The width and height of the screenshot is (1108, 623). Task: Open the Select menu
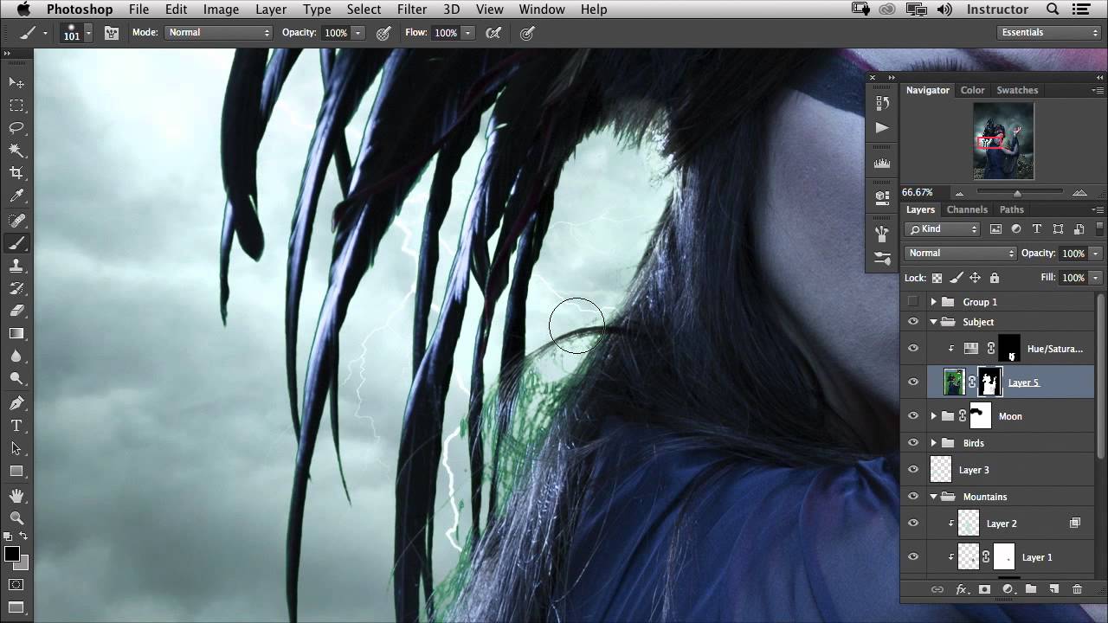pyautogui.click(x=364, y=10)
